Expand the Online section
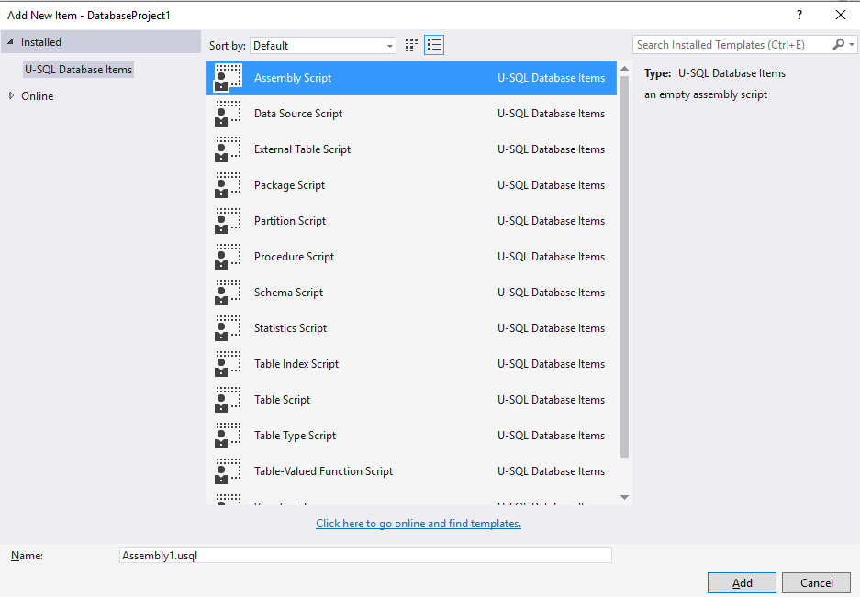This screenshot has height=597, width=860. (x=13, y=95)
